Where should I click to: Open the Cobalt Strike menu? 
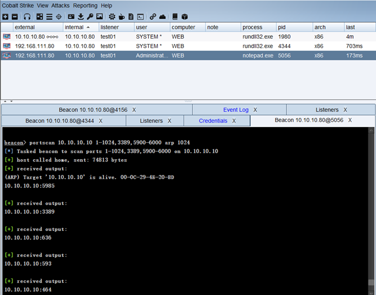[18, 5]
